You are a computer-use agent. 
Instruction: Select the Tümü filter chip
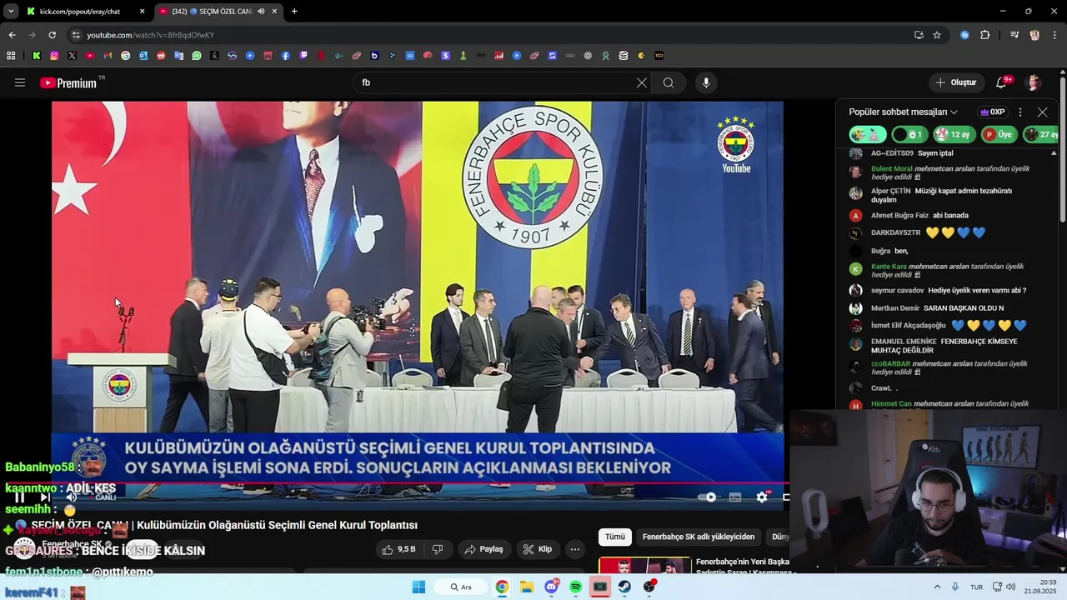pos(615,537)
